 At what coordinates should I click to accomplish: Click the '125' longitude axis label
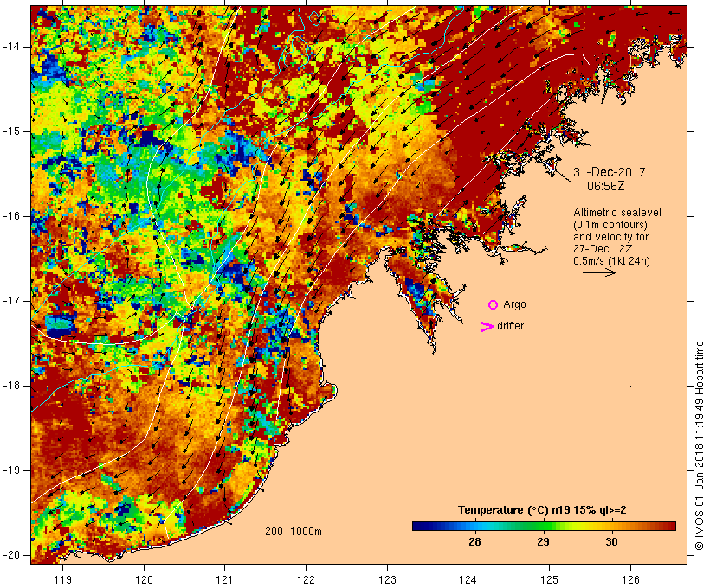click(x=549, y=579)
